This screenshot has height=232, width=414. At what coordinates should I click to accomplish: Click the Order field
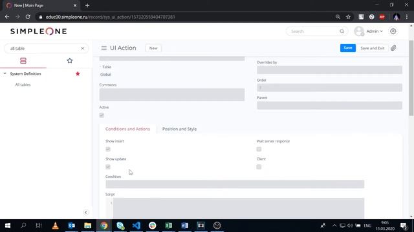click(x=329, y=88)
